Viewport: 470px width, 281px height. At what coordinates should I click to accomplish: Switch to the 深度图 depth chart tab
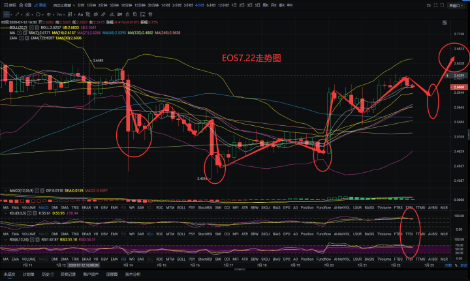pos(112,274)
